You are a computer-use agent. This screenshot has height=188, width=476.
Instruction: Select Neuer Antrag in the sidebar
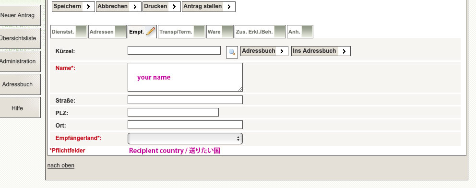tap(18, 15)
